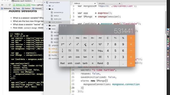
Task: Open seeds.json in the file tree
Action: [57, 19]
